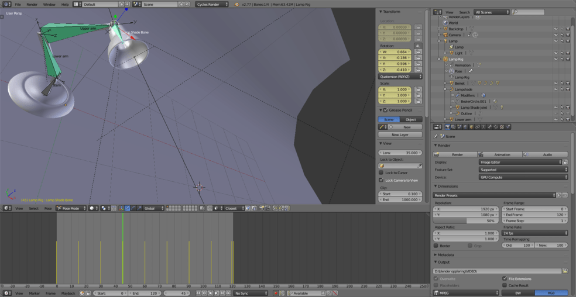Open the Pose menu in viewport header
The width and height of the screenshot is (576, 297).
[x=48, y=208]
